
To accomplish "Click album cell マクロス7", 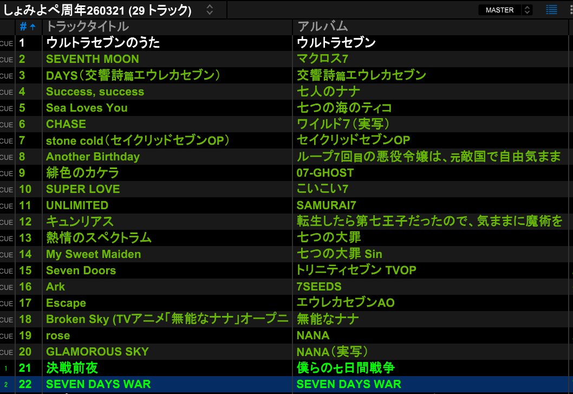I will (322, 59).
